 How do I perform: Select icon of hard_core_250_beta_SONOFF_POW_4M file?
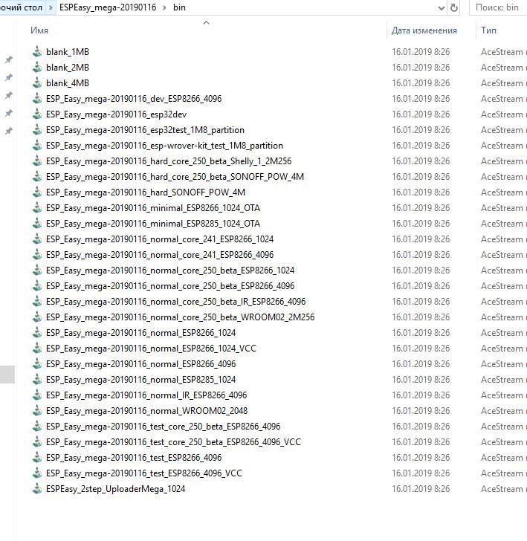click(37, 177)
